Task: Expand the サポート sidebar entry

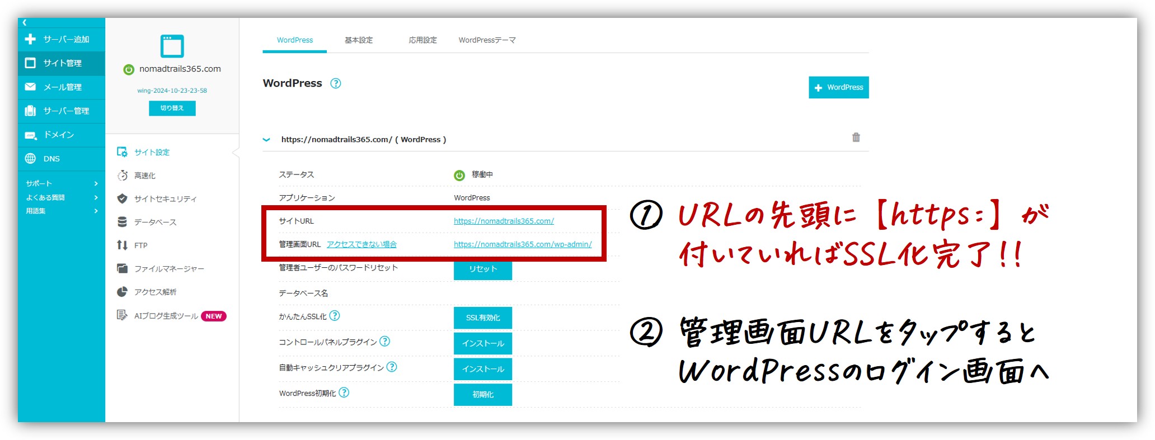Action: tap(62, 183)
